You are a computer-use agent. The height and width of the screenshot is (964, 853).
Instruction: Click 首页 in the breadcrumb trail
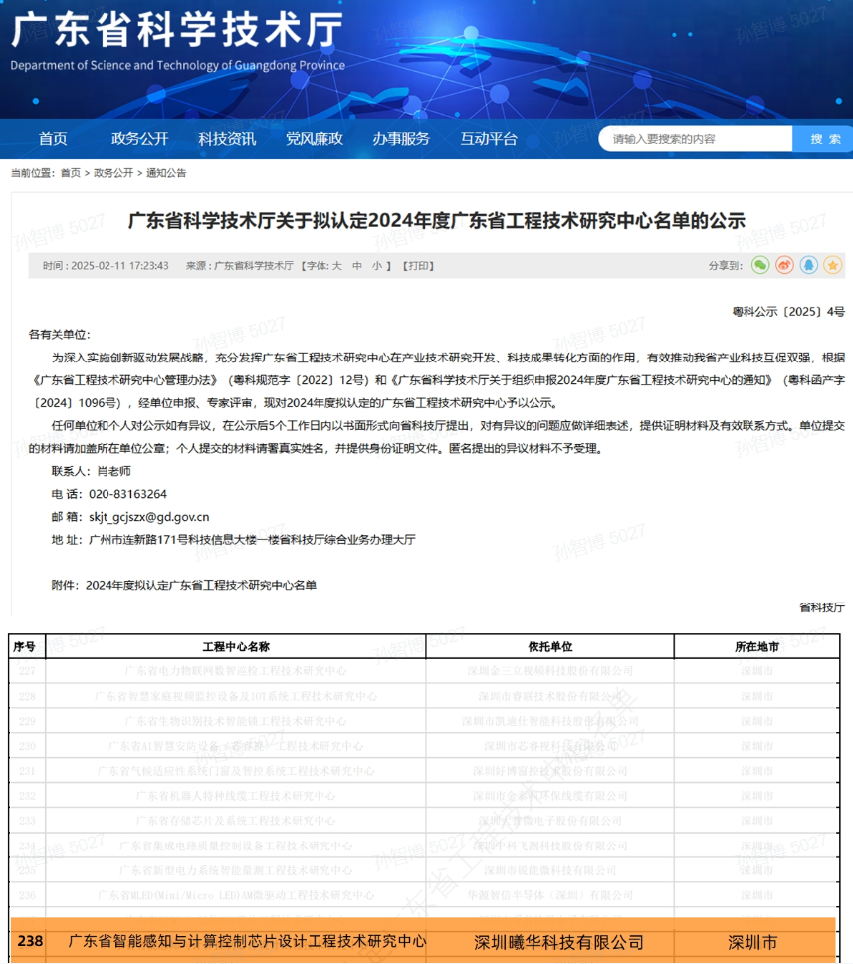pos(71,173)
